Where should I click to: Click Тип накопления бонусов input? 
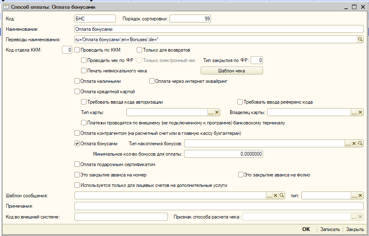265,144
